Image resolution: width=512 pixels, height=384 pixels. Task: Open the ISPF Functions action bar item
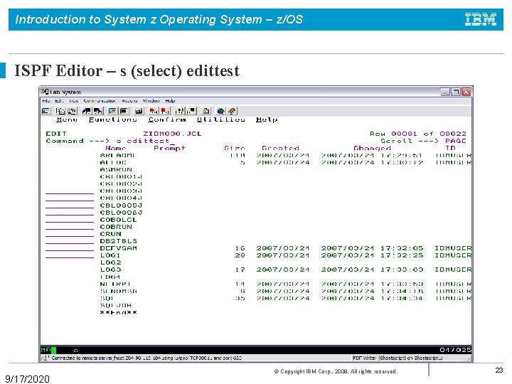(112, 119)
